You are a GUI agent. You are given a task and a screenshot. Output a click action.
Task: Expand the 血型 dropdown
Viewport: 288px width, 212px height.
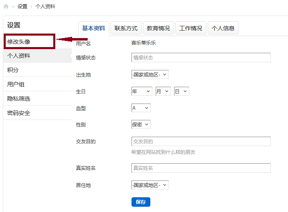141,108
